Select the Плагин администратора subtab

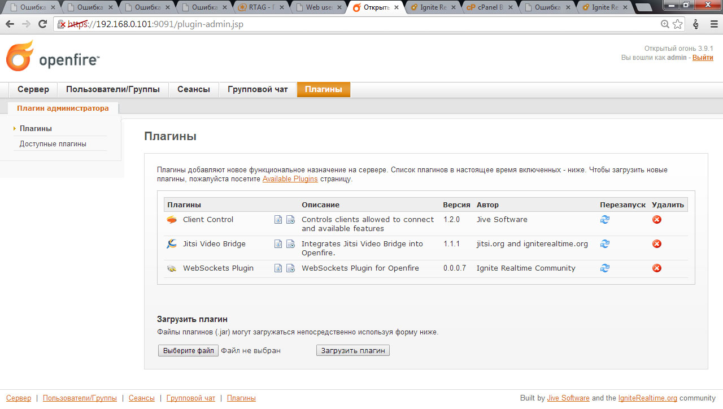[x=63, y=108]
